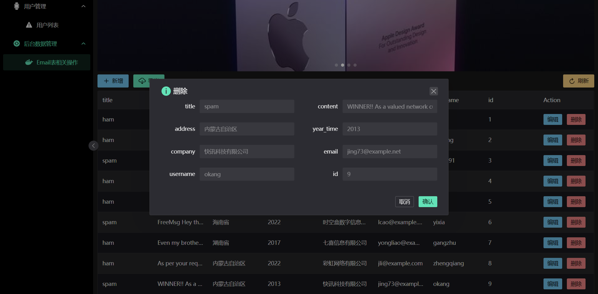The height and width of the screenshot is (294, 598).
Task: Click 删除 for row id 3
Action: click(576, 161)
